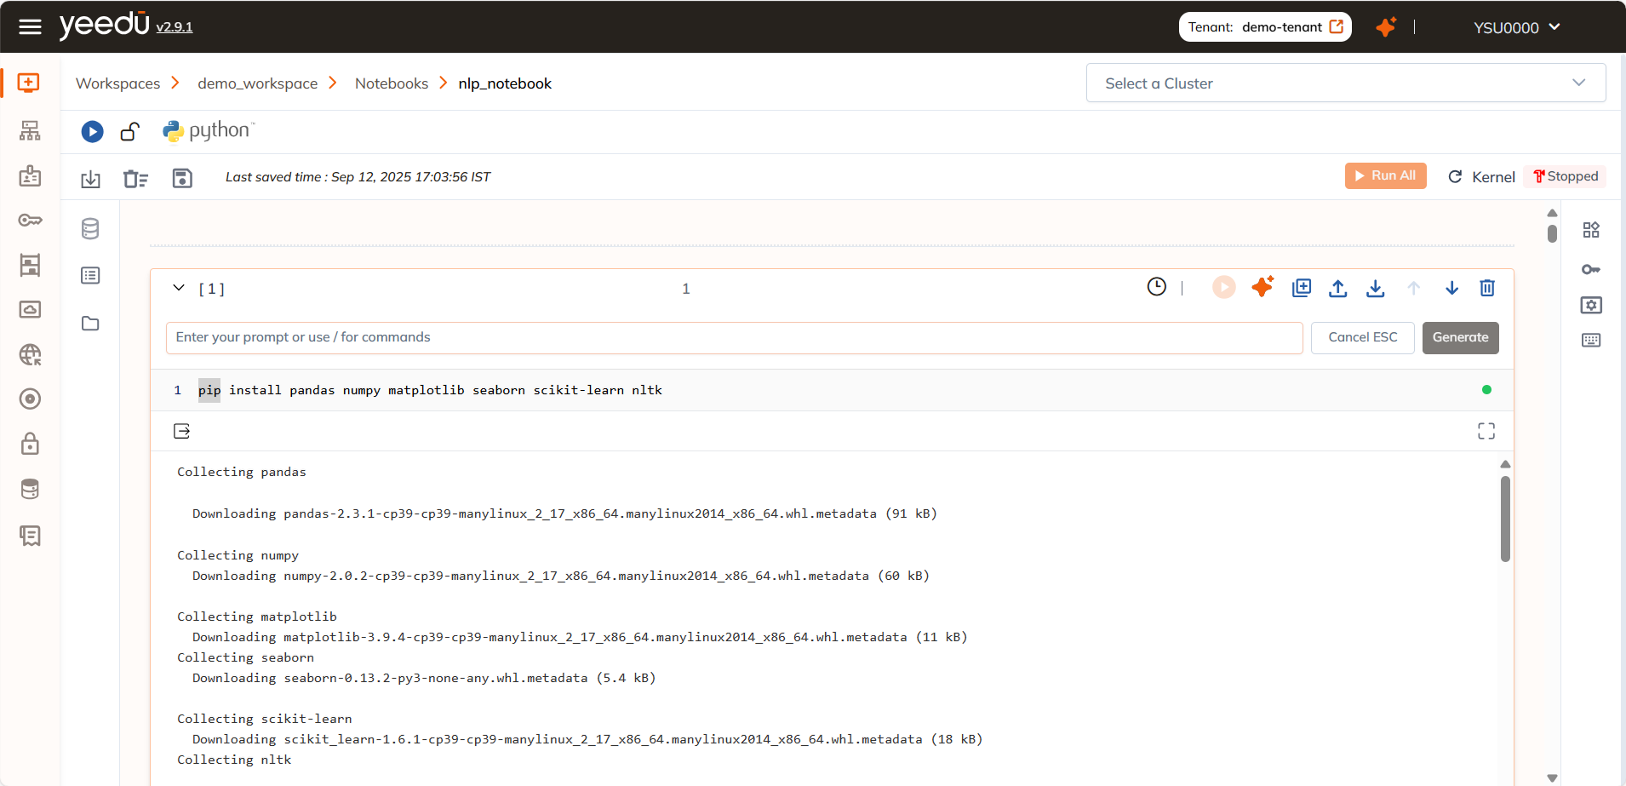Toggle the notebook lock icon
Screen dimensions: 1626x786
click(x=129, y=131)
